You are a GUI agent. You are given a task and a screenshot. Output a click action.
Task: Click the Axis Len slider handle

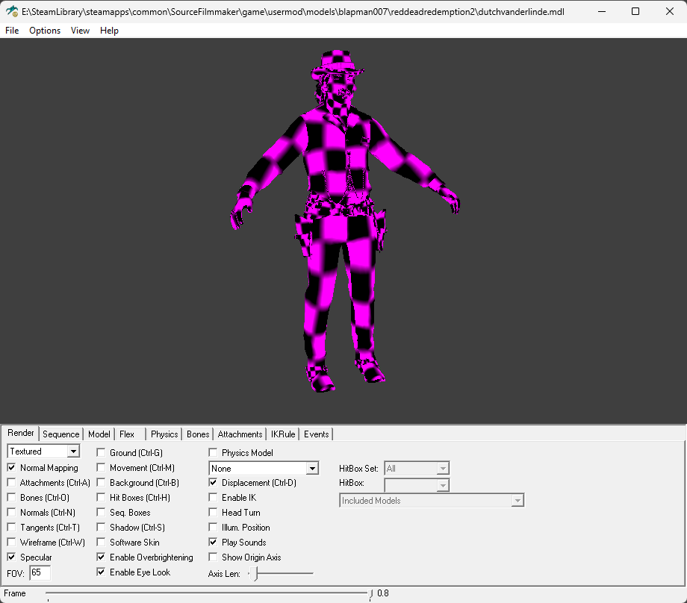tap(255, 573)
